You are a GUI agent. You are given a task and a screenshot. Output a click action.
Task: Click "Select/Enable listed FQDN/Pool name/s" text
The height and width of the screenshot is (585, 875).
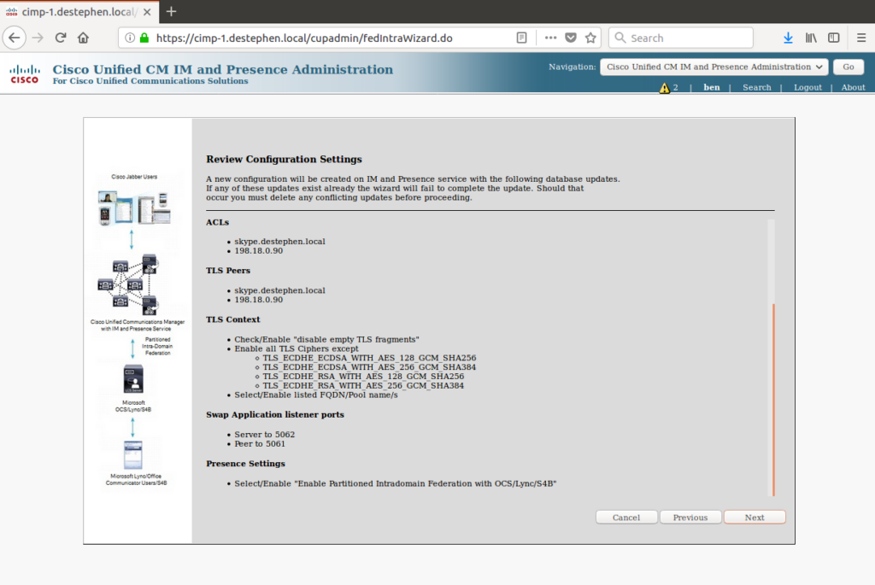coord(316,395)
